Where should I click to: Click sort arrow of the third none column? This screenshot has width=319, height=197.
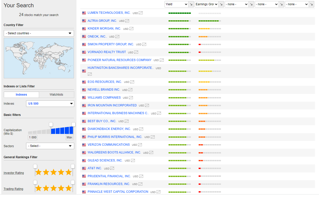pyautogui.click(x=251, y=4)
